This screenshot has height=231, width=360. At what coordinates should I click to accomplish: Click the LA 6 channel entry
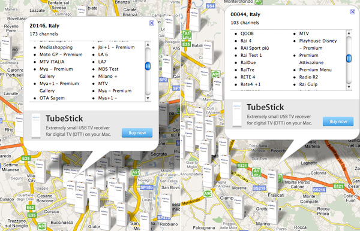[x=103, y=54]
